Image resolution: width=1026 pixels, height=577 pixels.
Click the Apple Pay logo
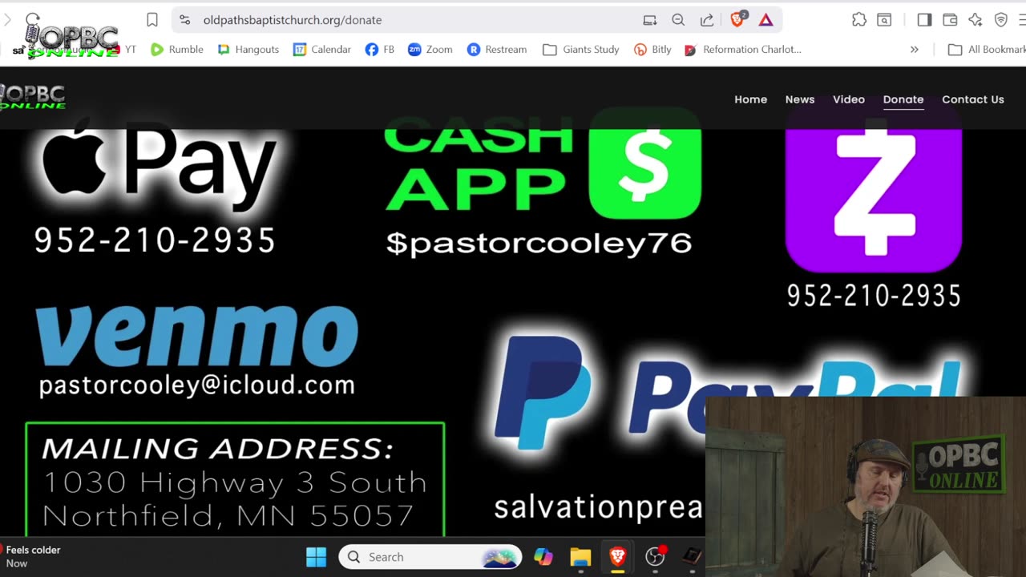(x=160, y=165)
